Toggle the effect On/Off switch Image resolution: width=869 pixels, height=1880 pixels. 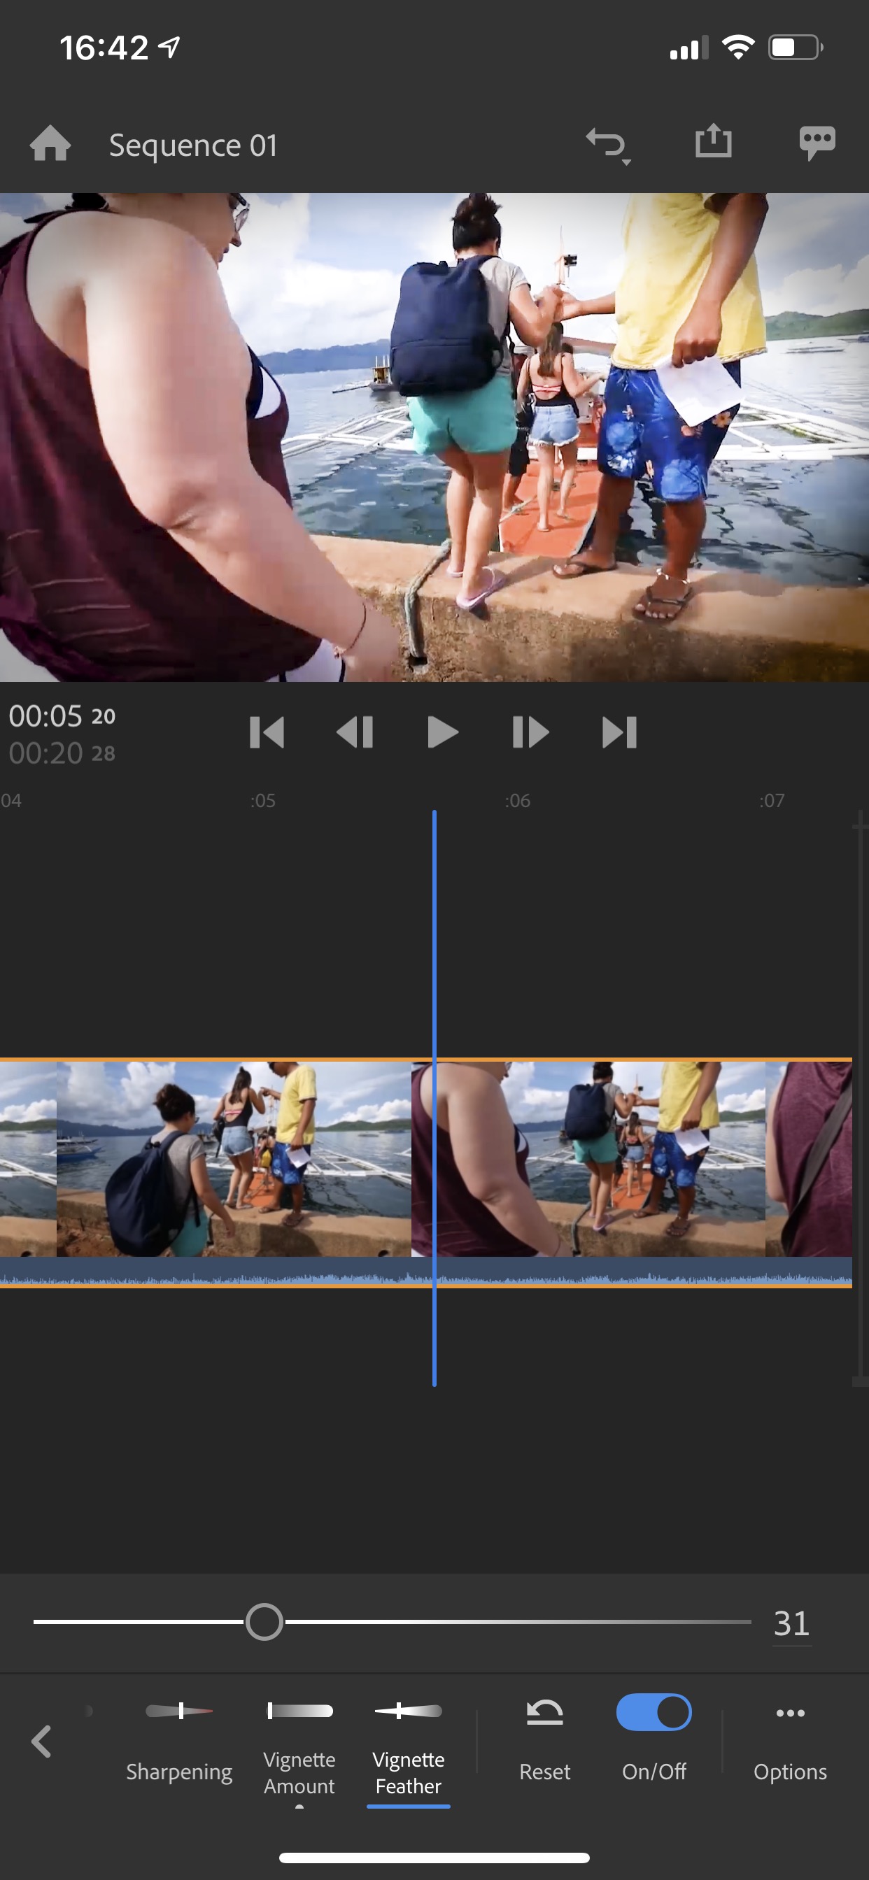pos(653,1712)
